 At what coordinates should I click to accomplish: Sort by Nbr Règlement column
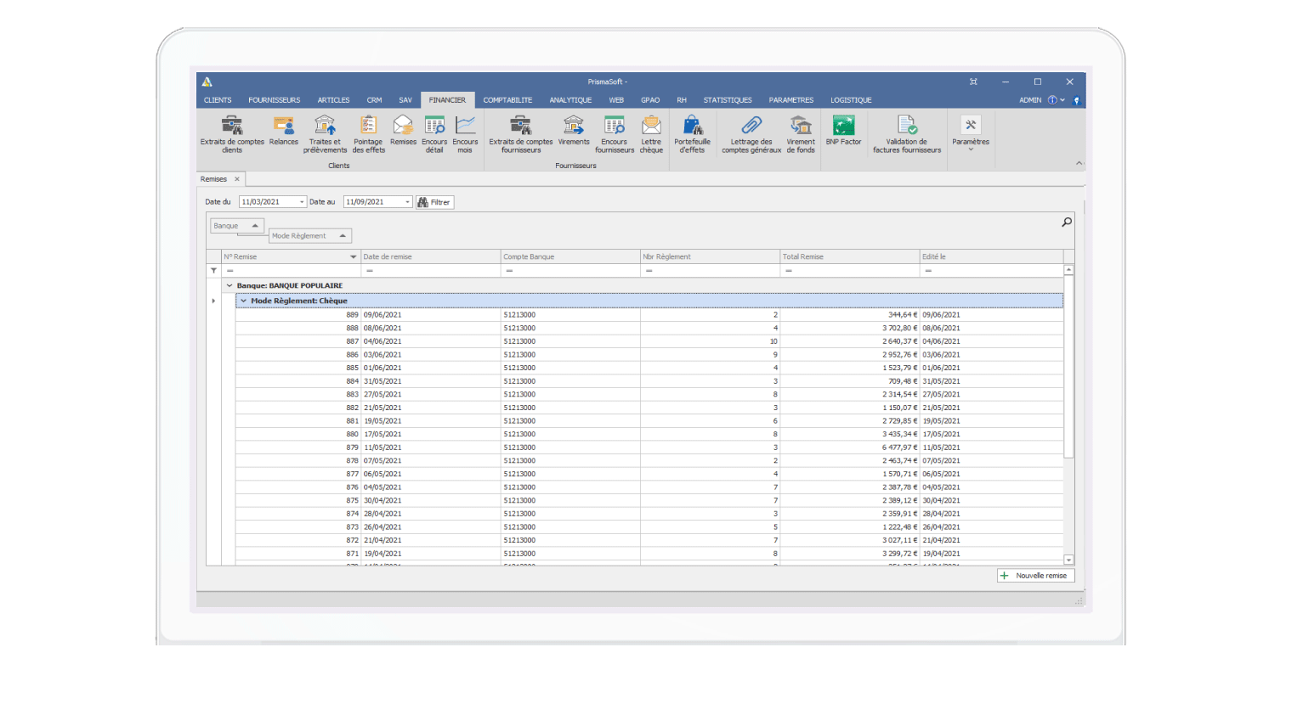(710, 256)
